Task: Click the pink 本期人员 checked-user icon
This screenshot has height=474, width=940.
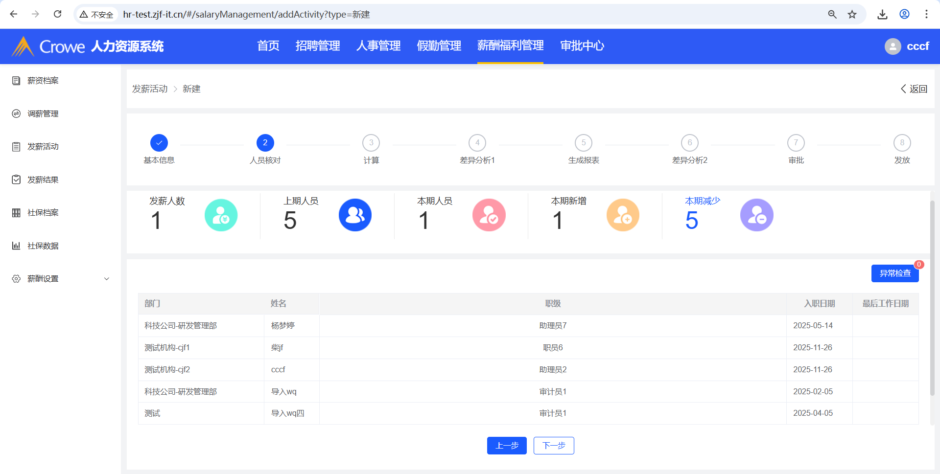Action: click(489, 215)
